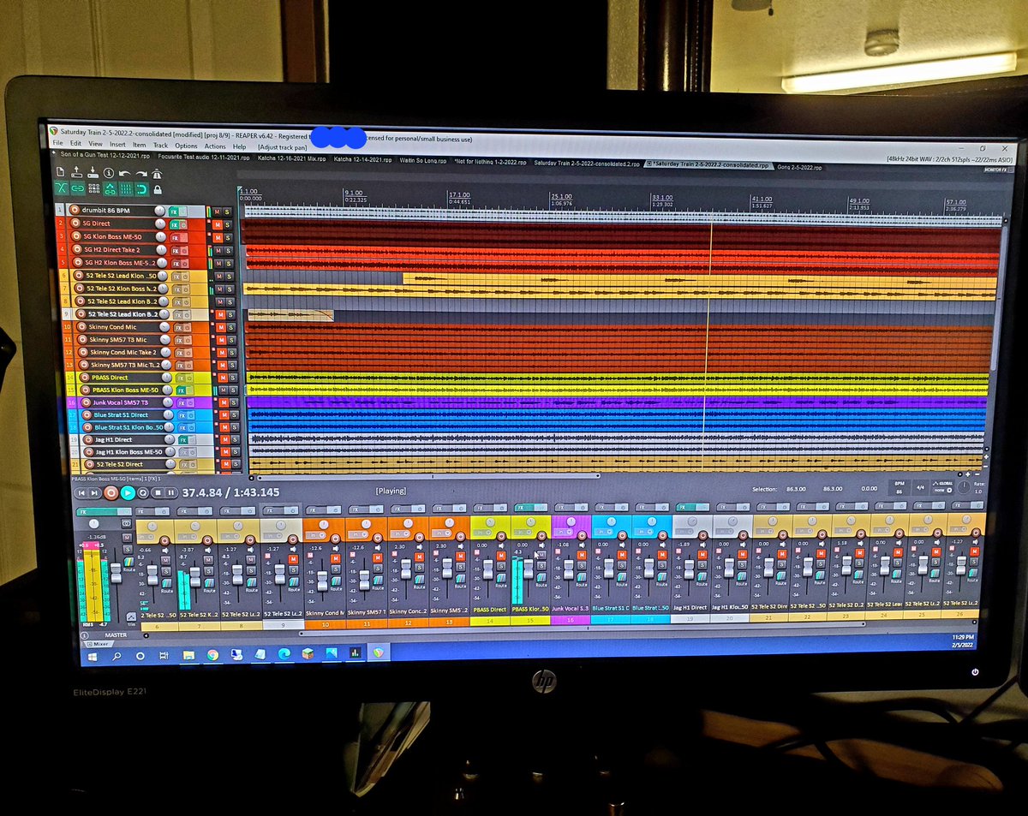The width and height of the screenshot is (1028, 816).
Task: Click Route icon on master mixer strip
Action: coord(129,563)
